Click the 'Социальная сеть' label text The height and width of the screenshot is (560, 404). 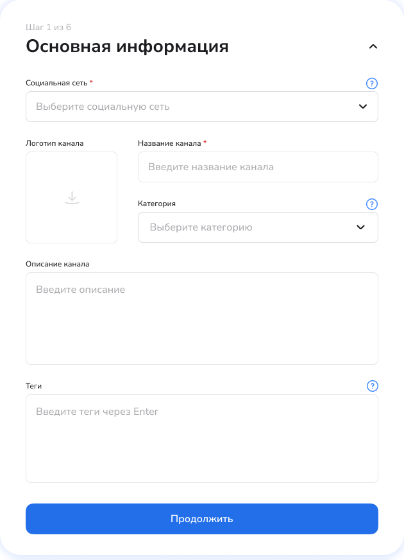pos(56,83)
